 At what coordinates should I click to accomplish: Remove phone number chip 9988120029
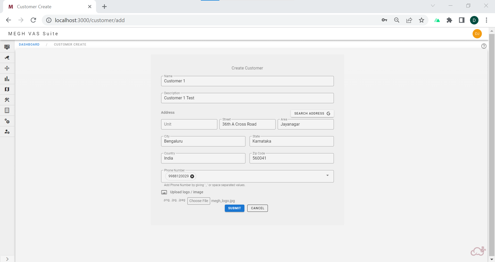(x=192, y=176)
